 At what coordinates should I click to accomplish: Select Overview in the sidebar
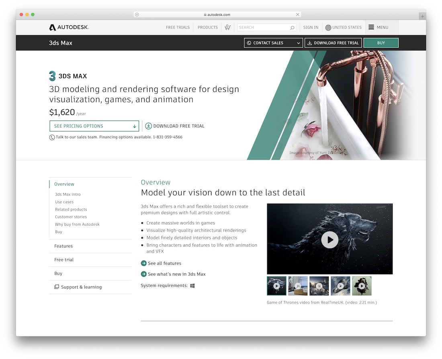point(64,184)
